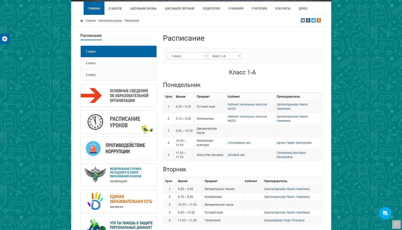Click the orange Odnoklassniki share icon
Image resolution: width=402 pixels, height=230 pixels.
pyautogui.click(x=319, y=20)
